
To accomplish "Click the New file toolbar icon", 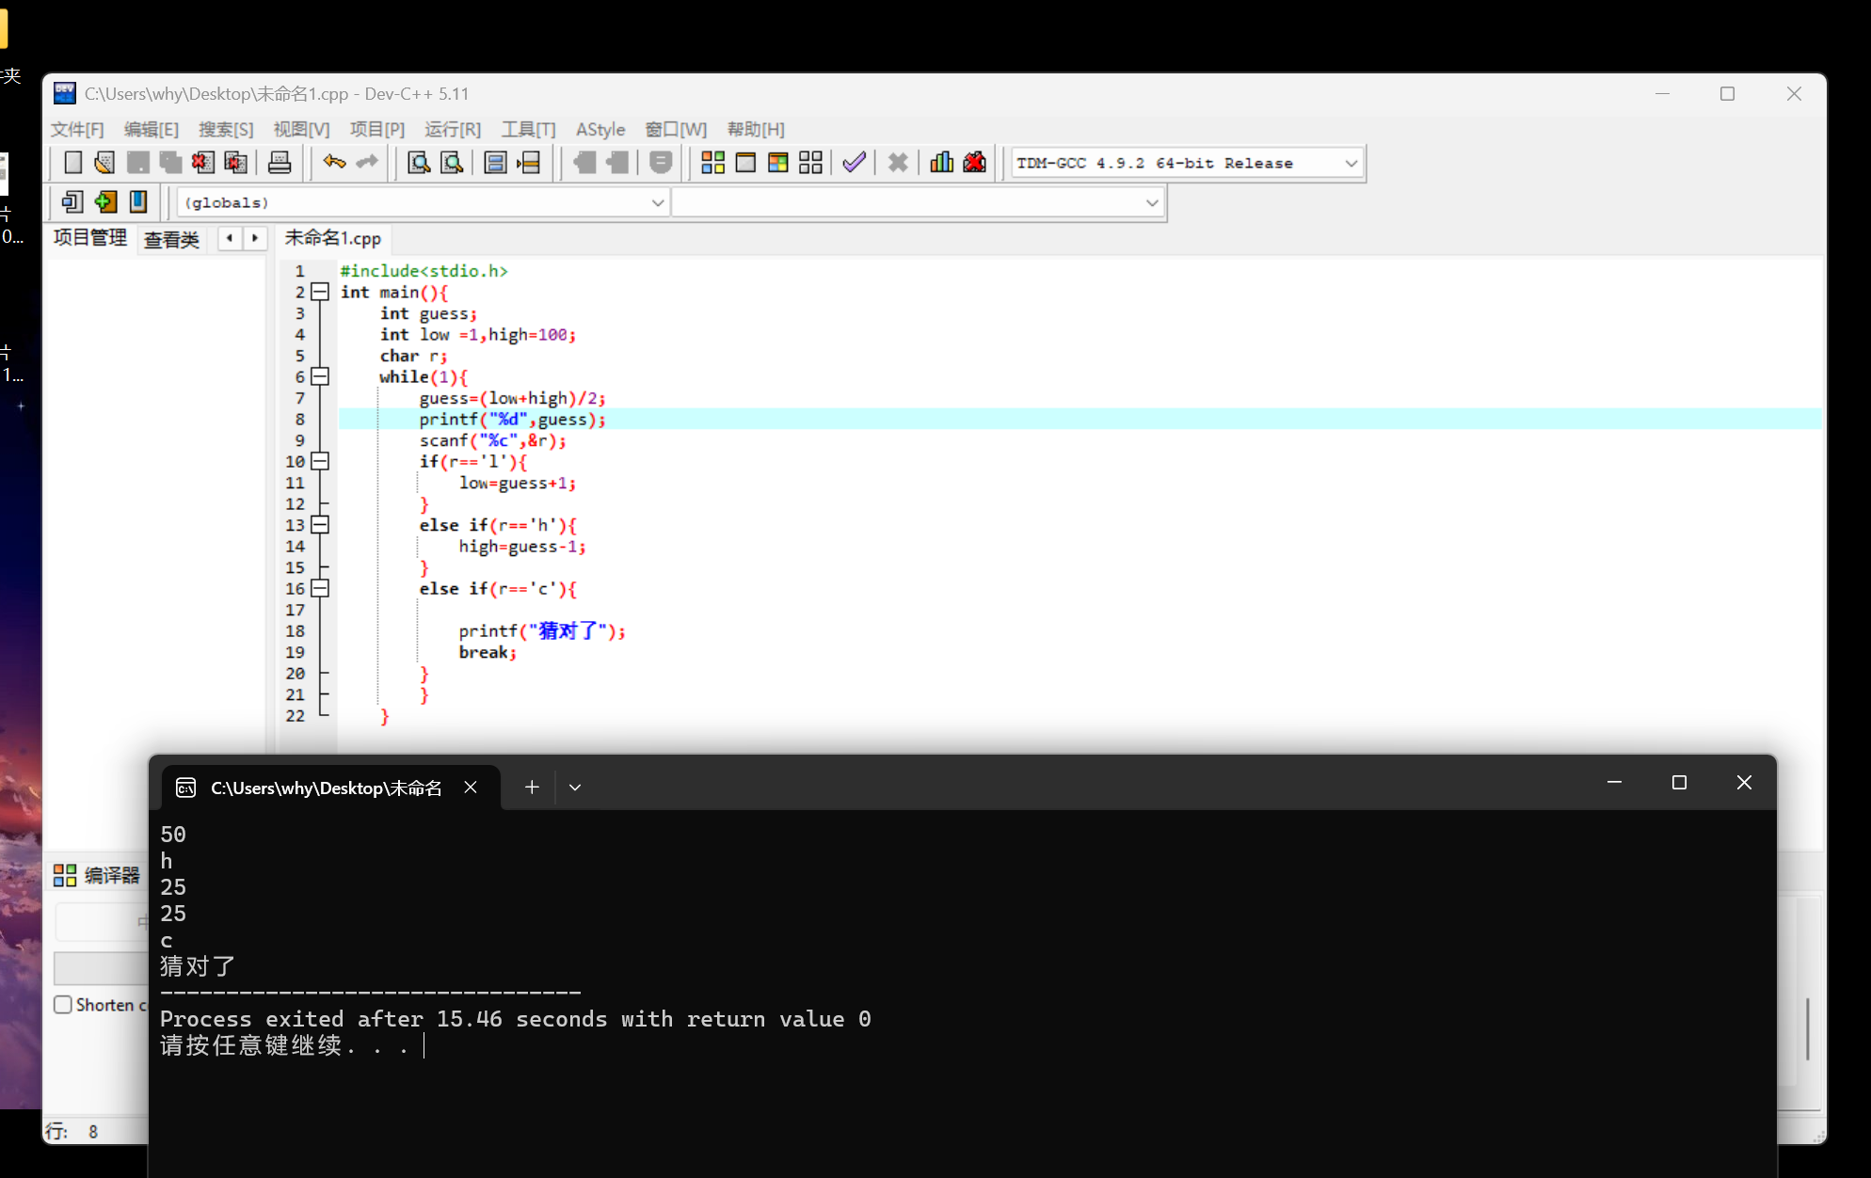I will tap(72, 163).
